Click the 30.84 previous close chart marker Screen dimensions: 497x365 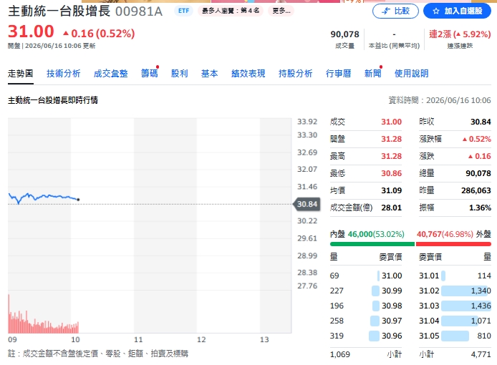click(307, 204)
